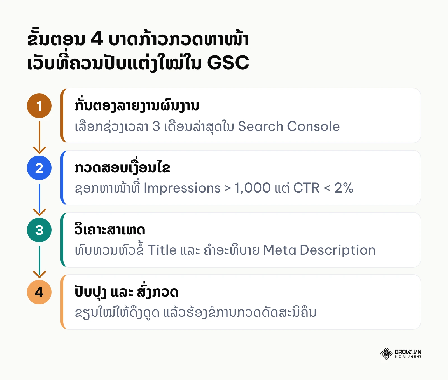Click the teal arrow below step 3
Viewport: 448px width, 380px height.
(x=39, y=262)
